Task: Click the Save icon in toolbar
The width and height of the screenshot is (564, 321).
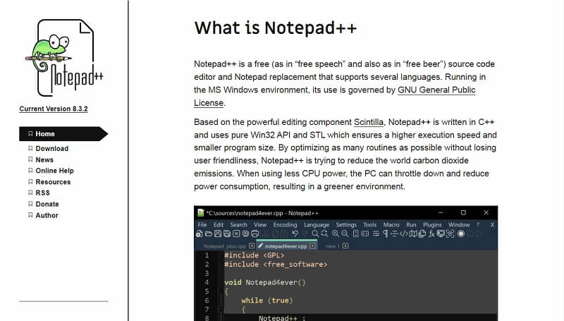Action: tap(218, 234)
